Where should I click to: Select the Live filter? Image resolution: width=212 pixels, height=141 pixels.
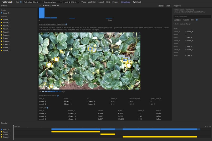pyautogui.click(x=193, y=20)
